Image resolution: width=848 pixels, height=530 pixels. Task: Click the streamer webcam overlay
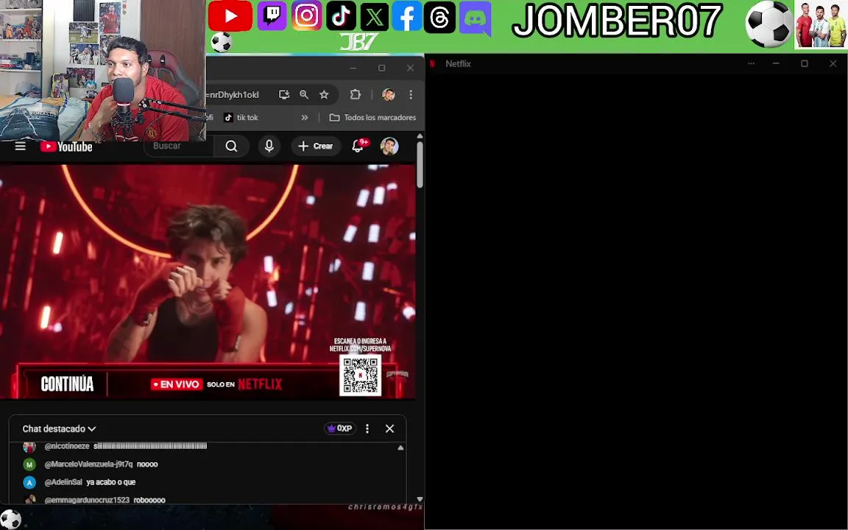(103, 71)
